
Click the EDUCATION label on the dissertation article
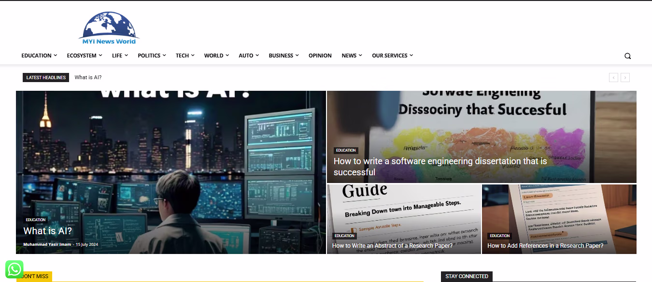[346, 150]
